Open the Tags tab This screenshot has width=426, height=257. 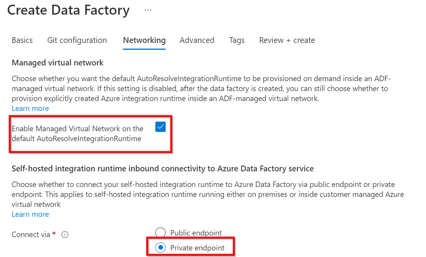point(237,40)
